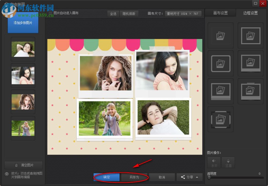Select the stacked-paper border frame style
The image size is (268, 186).
tap(221, 91)
